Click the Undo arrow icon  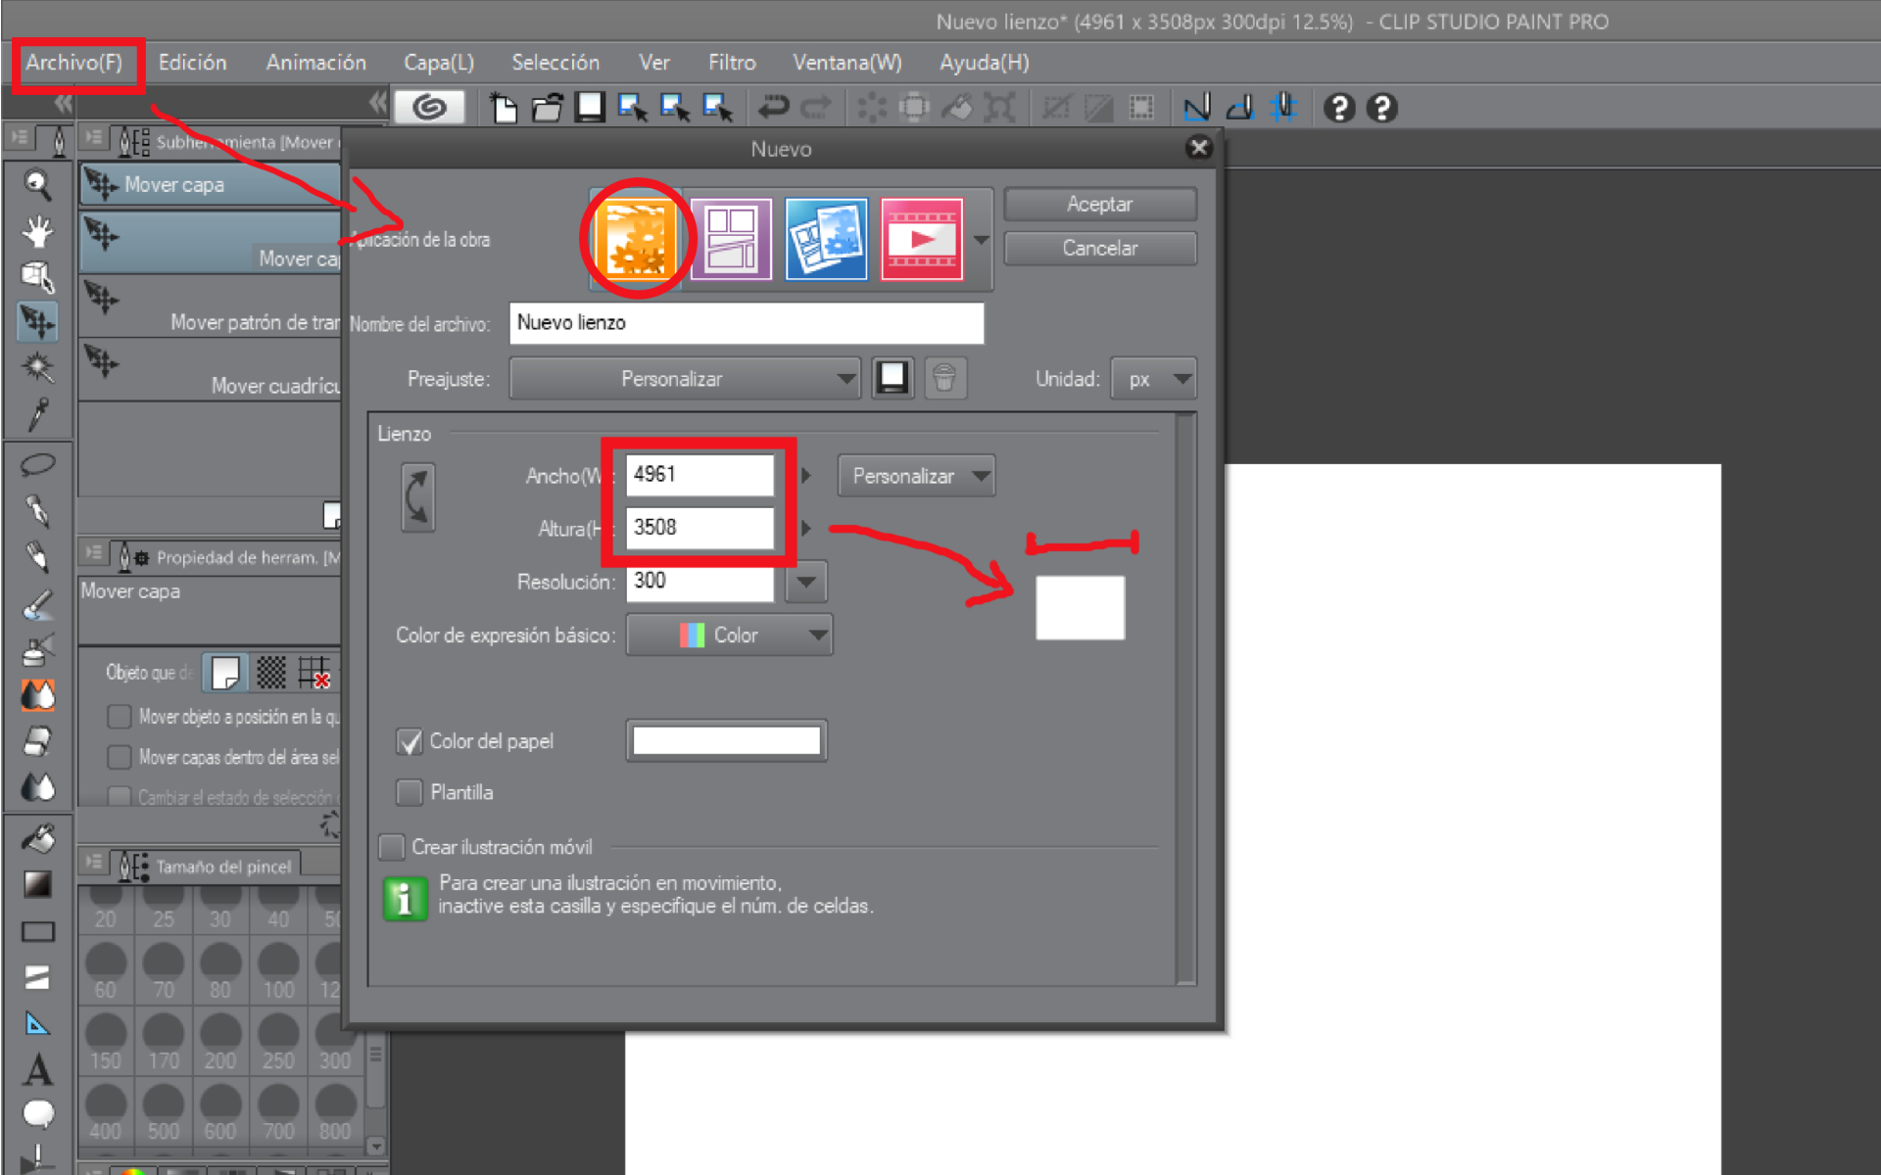774,107
